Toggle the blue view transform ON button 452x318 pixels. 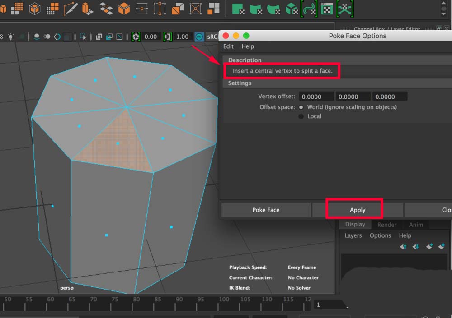(x=199, y=37)
